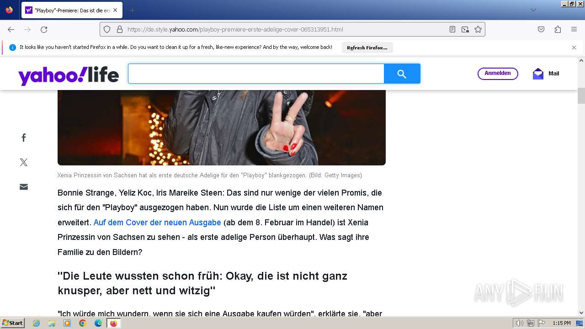This screenshot has height=329, width=585.
Task: Click the Anmelden sign-in button
Action: pos(498,74)
